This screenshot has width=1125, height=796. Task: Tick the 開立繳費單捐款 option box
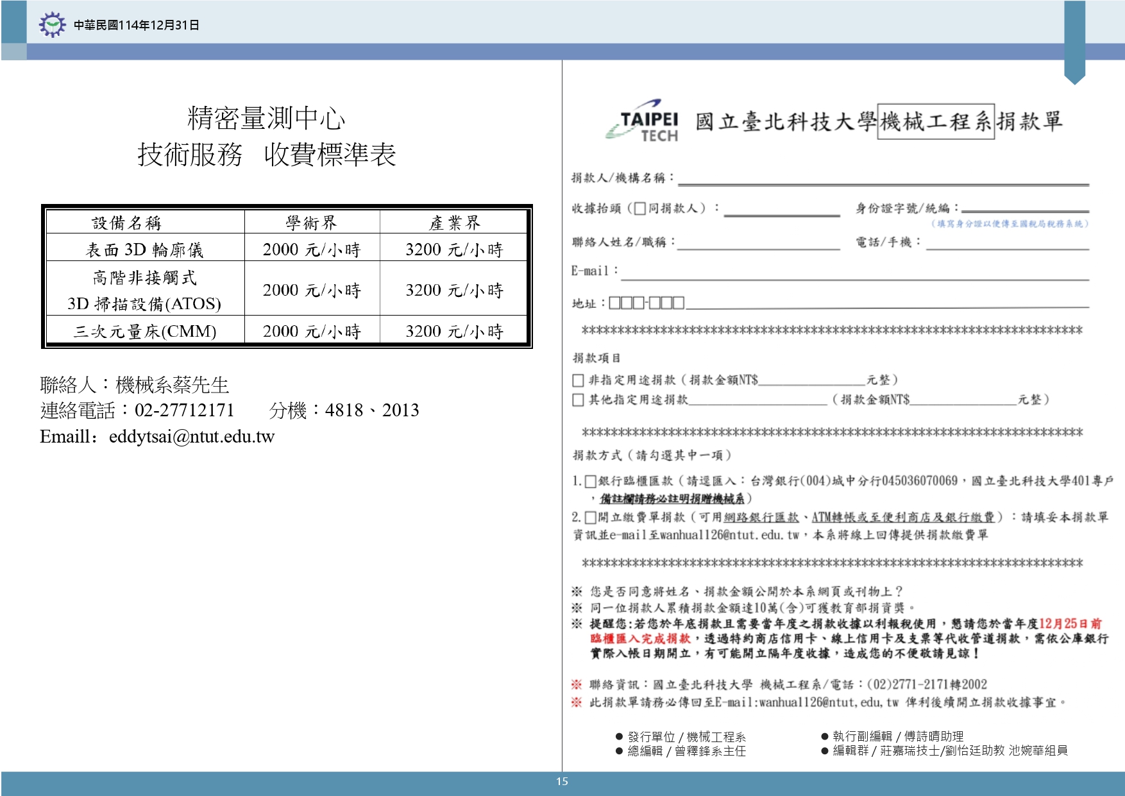[x=591, y=518]
